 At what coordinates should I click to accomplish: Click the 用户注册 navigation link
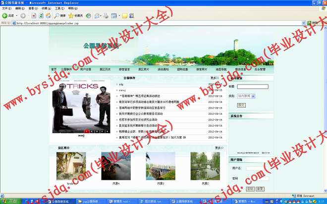click(85, 70)
